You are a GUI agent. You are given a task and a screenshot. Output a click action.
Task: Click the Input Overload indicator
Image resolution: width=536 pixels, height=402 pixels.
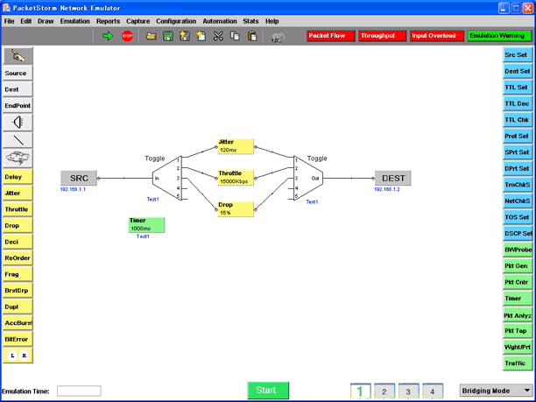coord(436,36)
